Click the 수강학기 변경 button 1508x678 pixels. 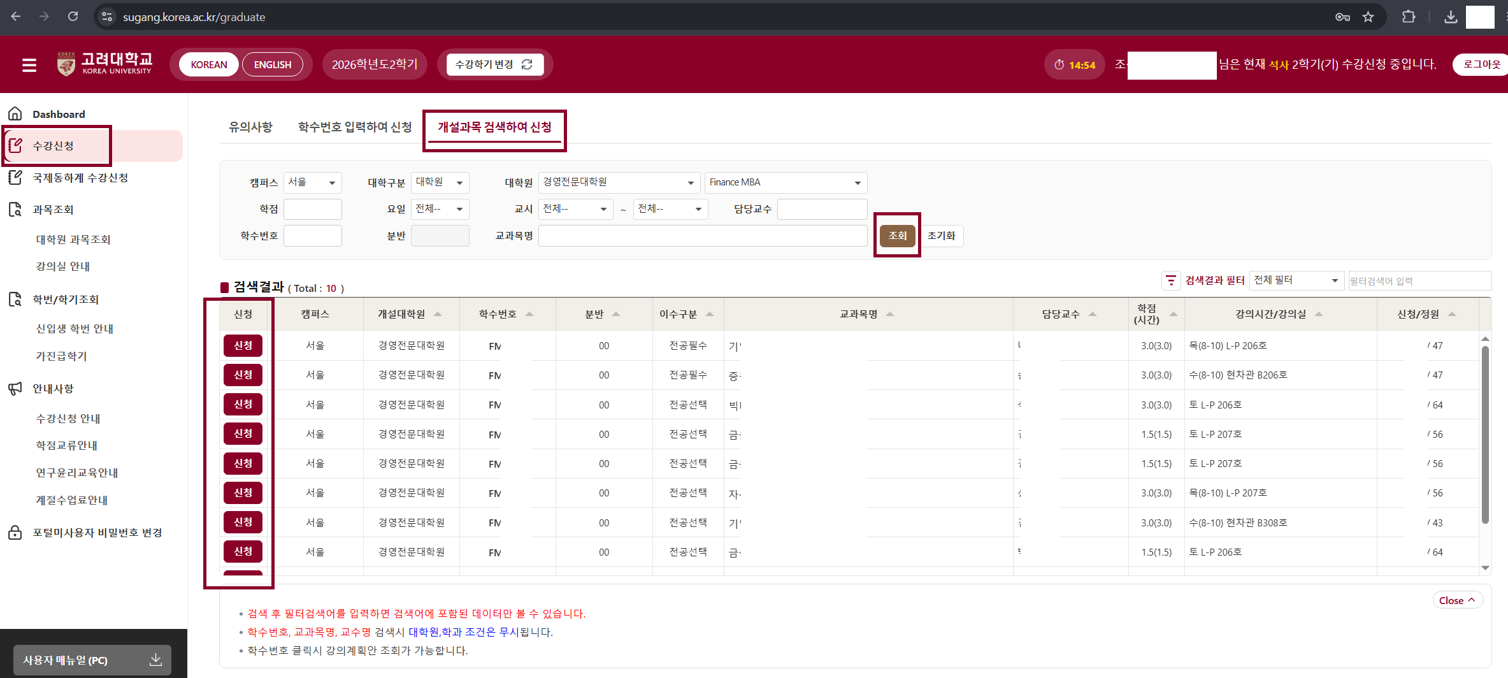(494, 64)
